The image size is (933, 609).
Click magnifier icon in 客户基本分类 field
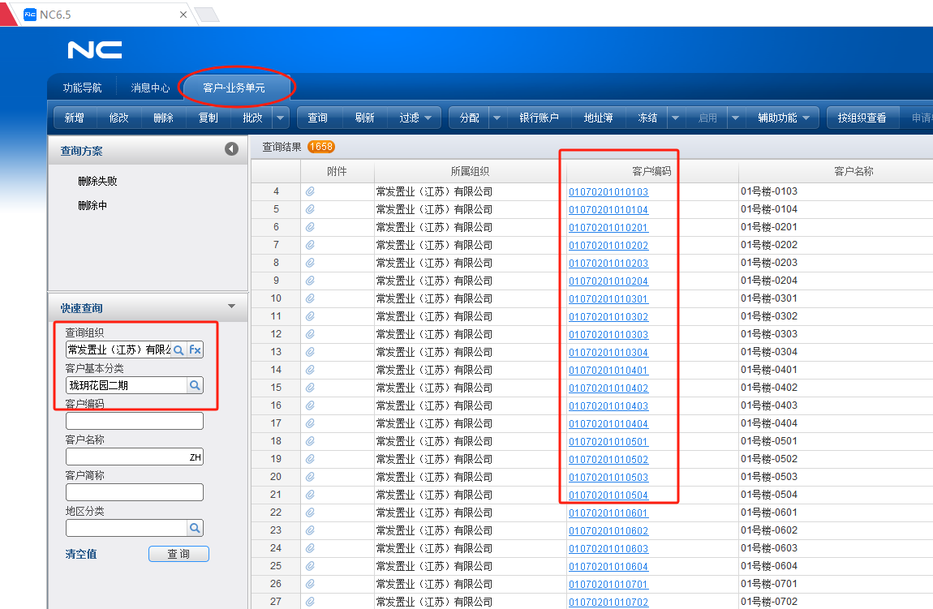tap(195, 386)
